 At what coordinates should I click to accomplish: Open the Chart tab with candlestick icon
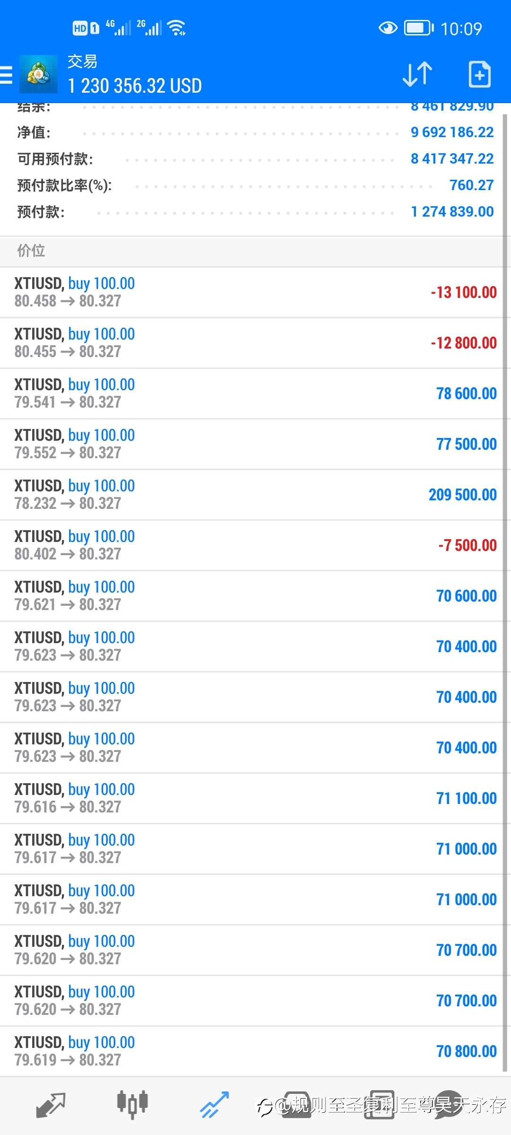[132, 1105]
